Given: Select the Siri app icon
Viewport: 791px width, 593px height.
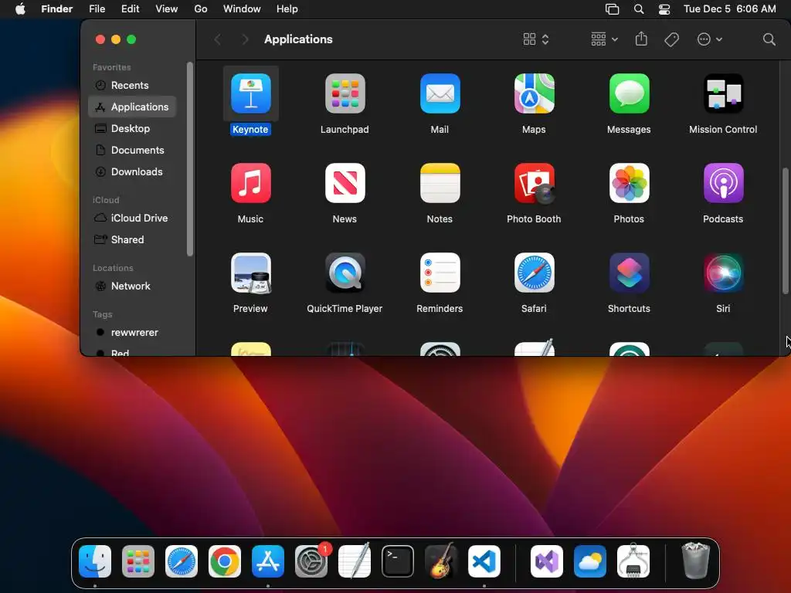Looking at the screenshot, I should (x=723, y=273).
